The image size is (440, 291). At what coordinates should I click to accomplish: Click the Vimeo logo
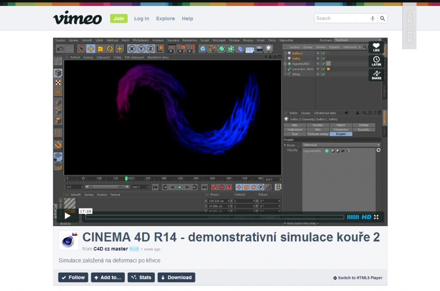click(x=77, y=18)
